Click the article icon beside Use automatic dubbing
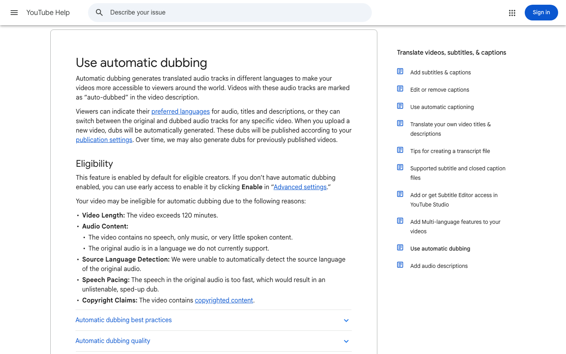 click(400, 247)
